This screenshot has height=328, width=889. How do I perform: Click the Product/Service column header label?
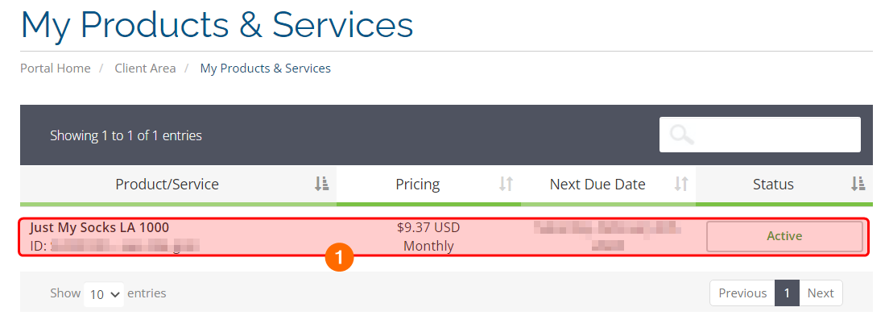coord(167,185)
